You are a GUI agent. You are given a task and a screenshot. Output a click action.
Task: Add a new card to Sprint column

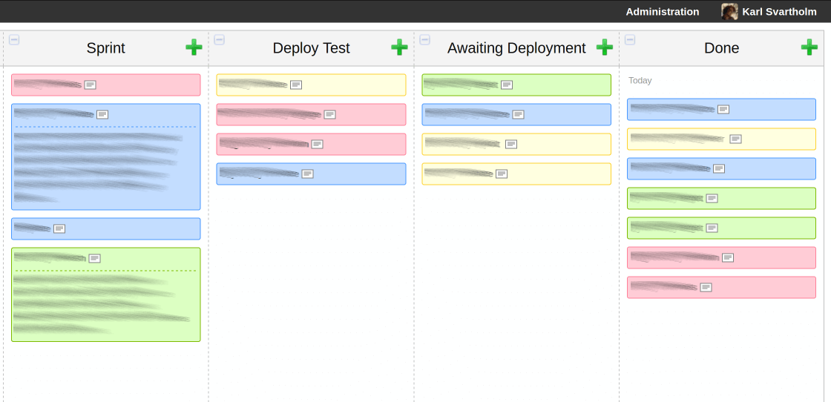[x=194, y=48]
